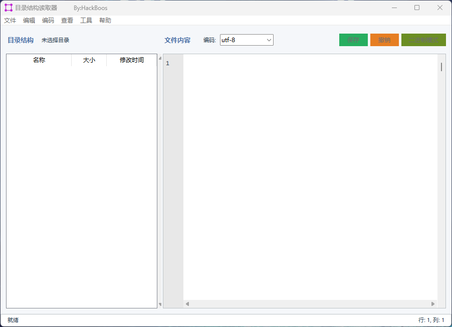Open the 查看 menu
452x327 pixels.
pos(67,21)
